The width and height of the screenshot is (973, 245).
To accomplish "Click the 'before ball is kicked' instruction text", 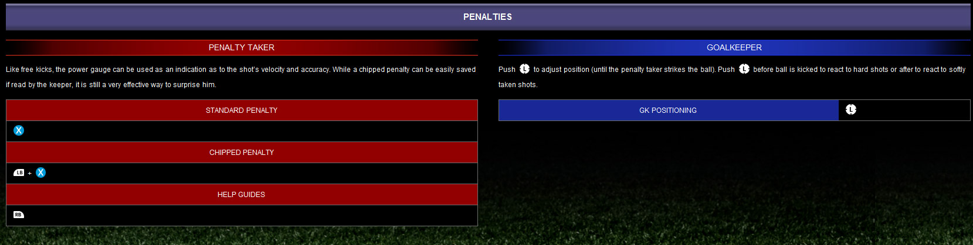I will (x=859, y=70).
